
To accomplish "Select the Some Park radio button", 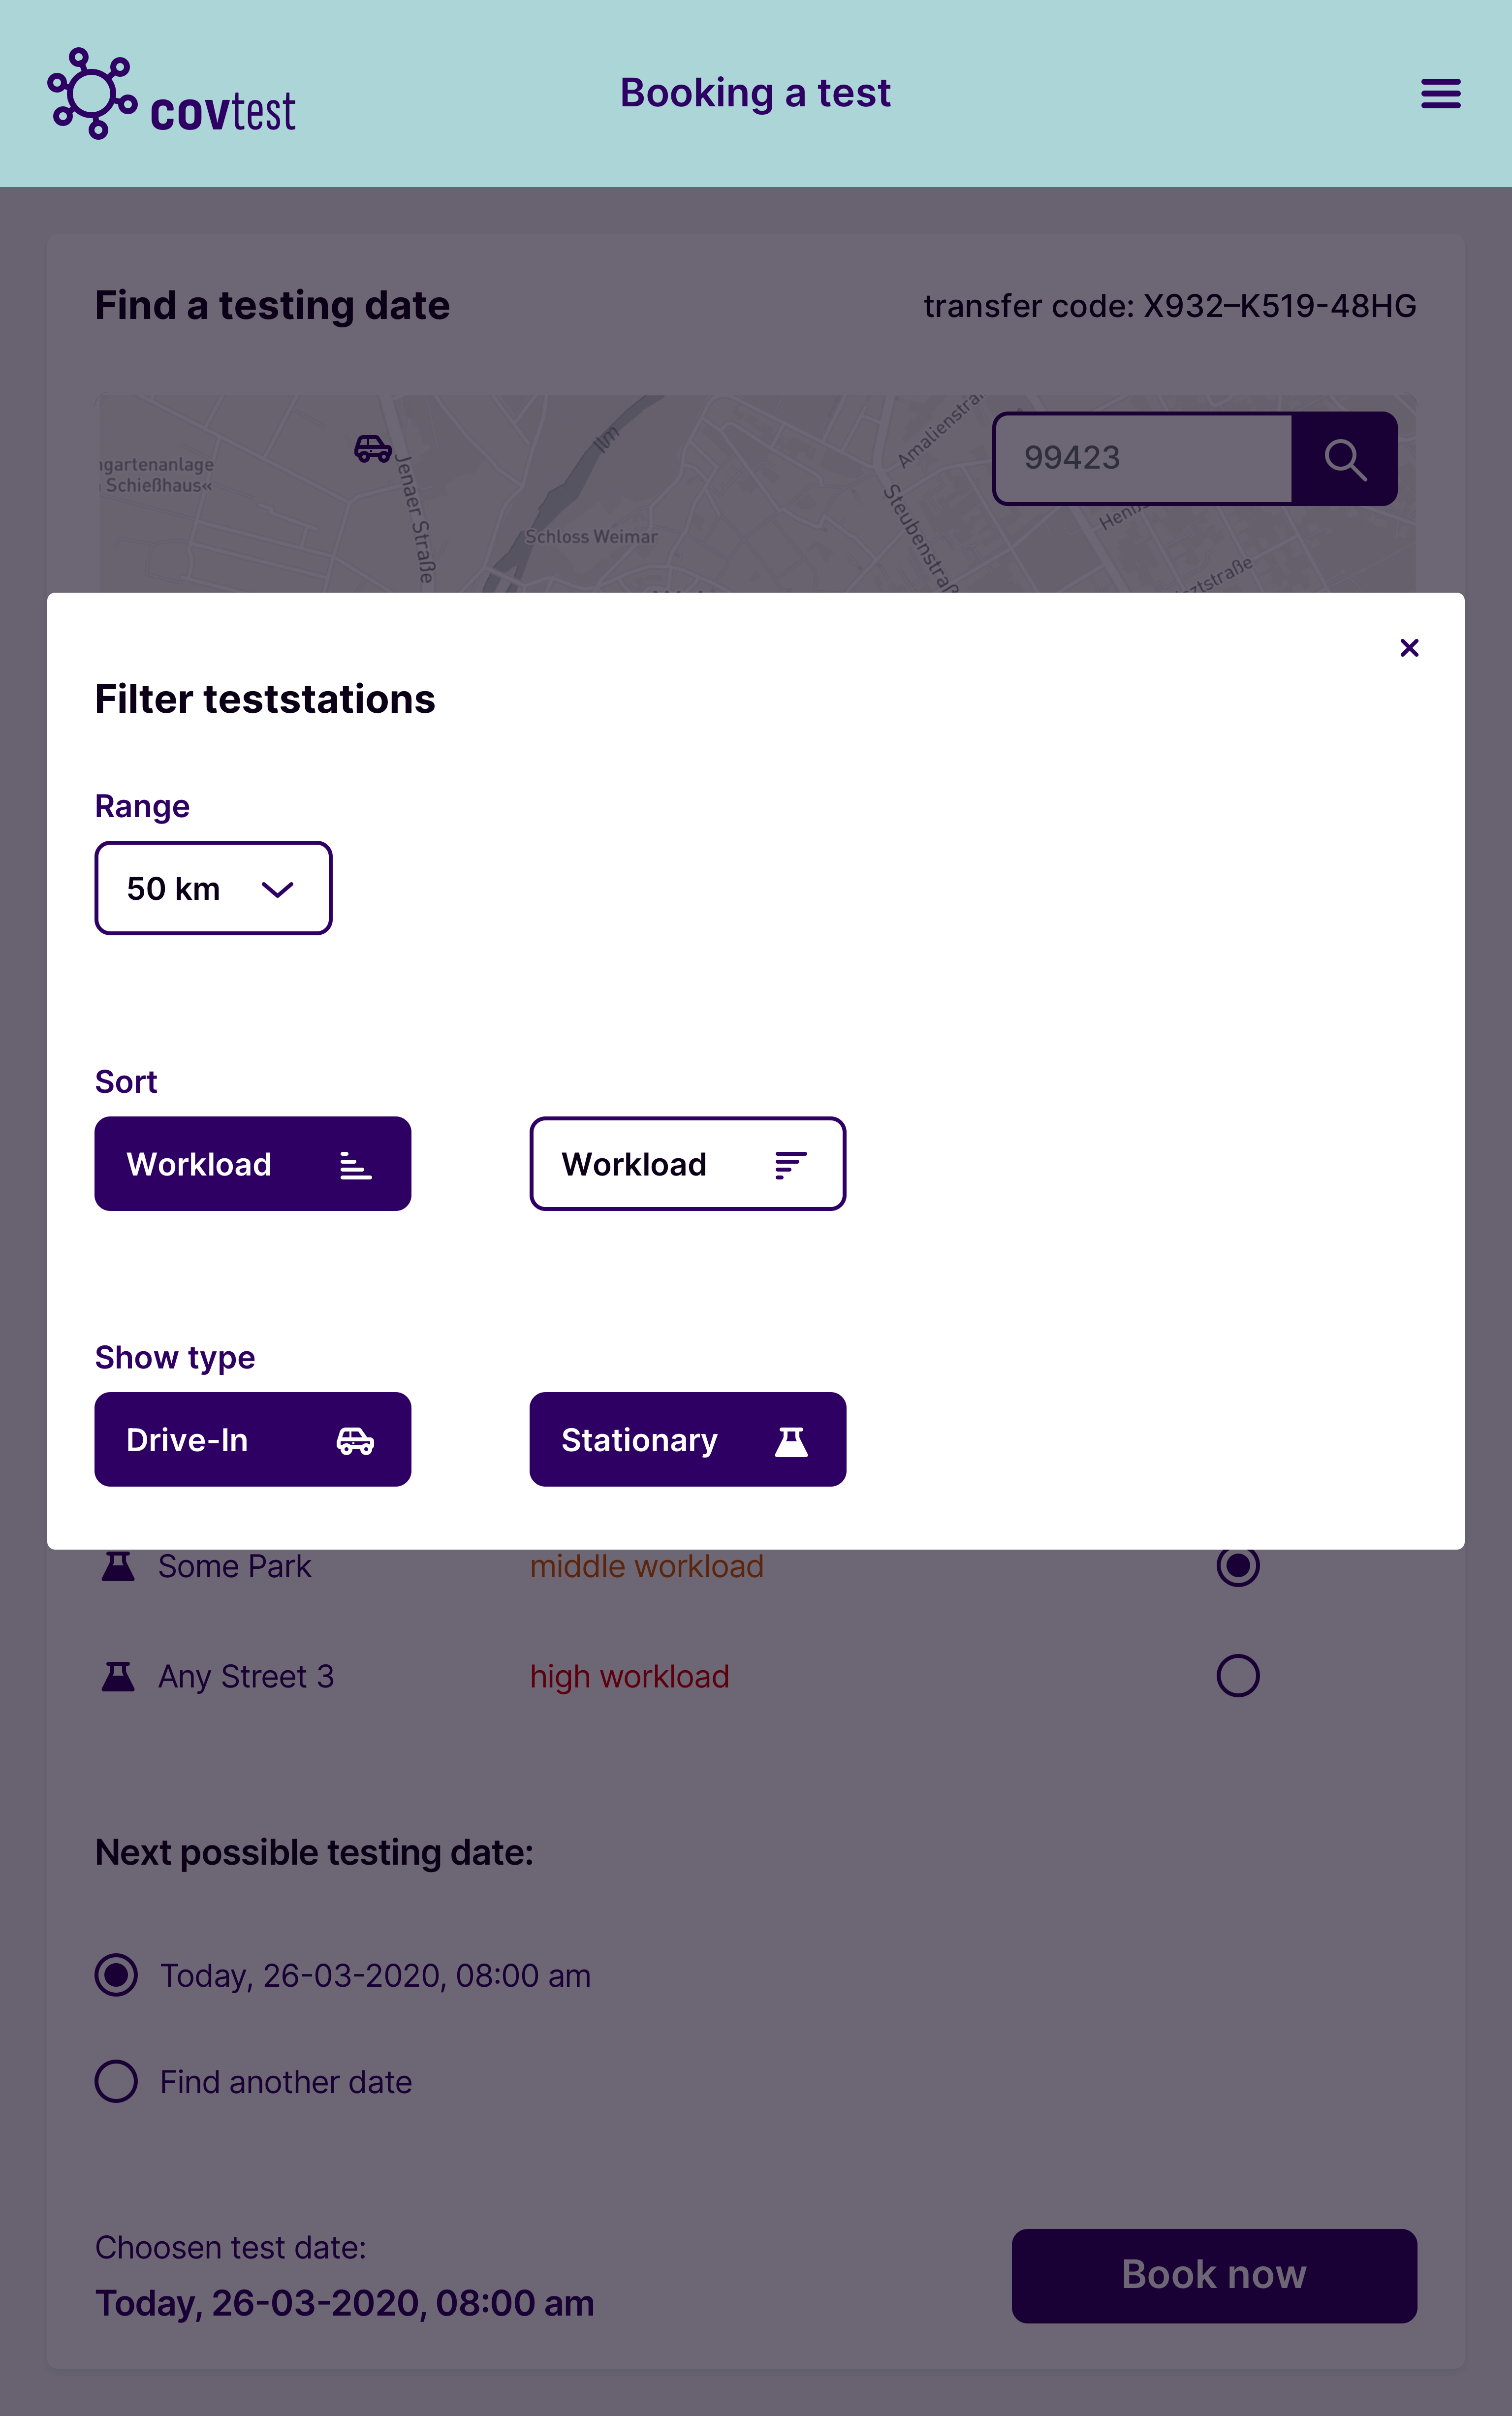I will pos(1237,1565).
